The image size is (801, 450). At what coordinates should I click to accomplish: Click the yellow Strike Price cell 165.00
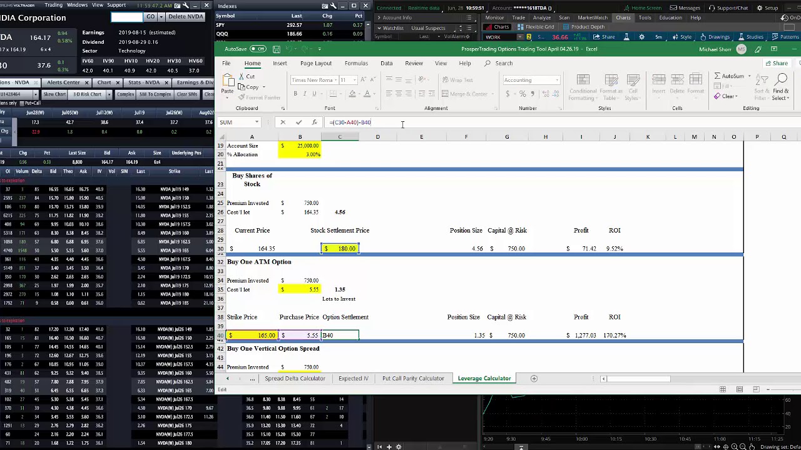click(x=252, y=336)
